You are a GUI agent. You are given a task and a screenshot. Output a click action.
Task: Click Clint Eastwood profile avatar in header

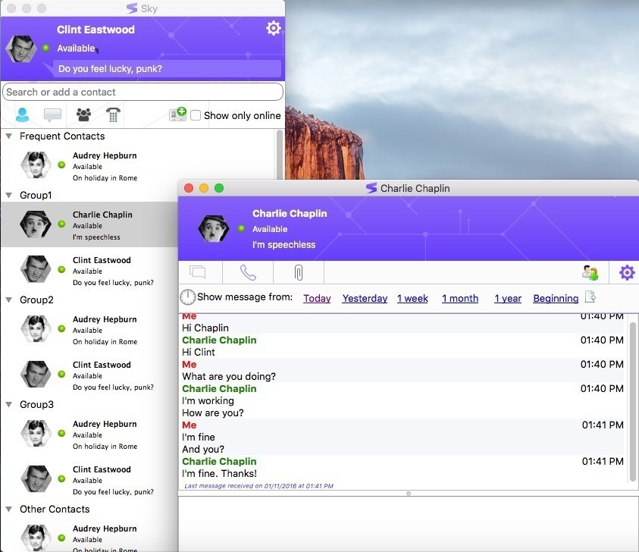pyautogui.click(x=20, y=49)
